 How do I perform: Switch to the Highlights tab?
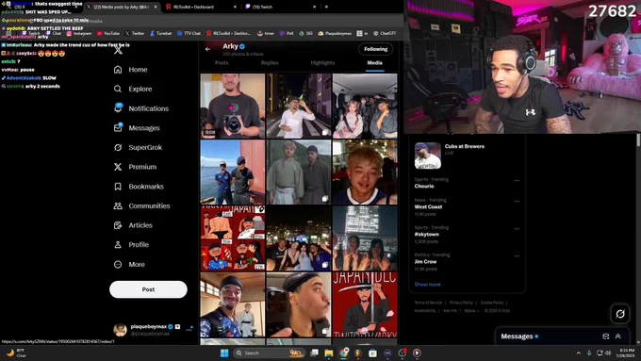tap(322, 63)
